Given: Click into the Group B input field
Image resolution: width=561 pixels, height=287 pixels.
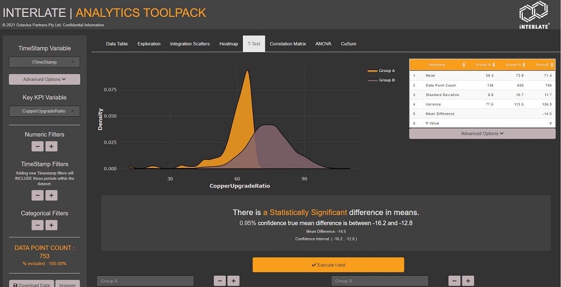Looking at the screenshot, I should click(x=380, y=281).
